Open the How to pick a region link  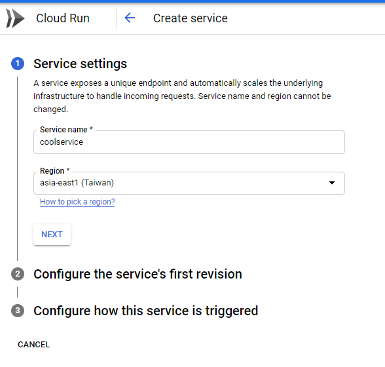click(77, 202)
